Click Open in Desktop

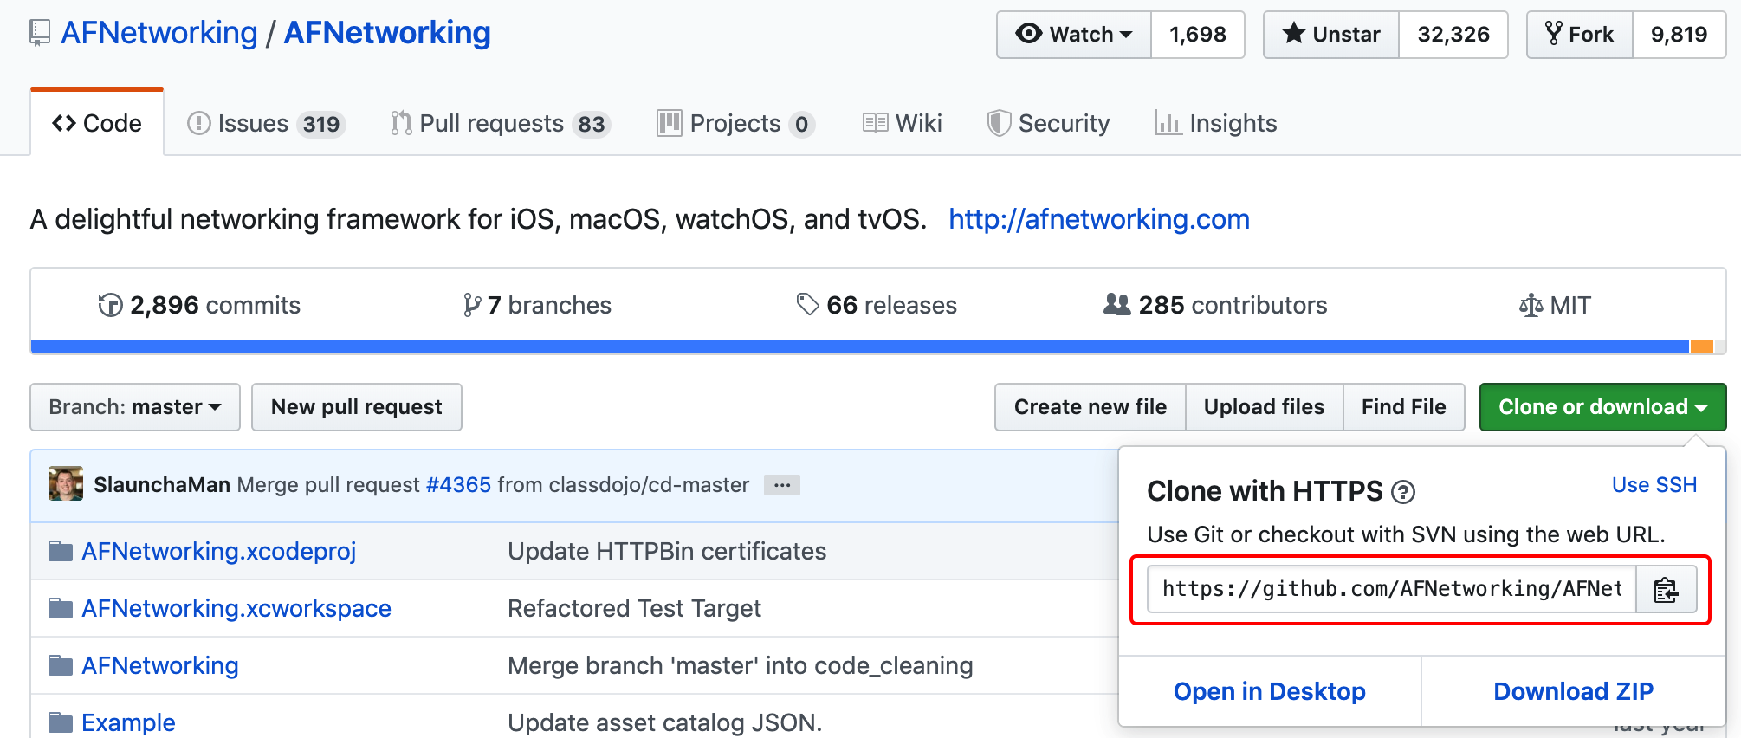1270,691
